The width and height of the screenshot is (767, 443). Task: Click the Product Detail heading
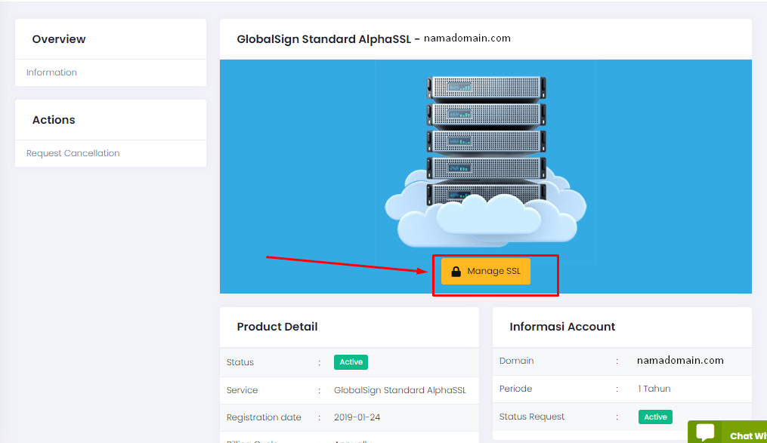coord(277,327)
